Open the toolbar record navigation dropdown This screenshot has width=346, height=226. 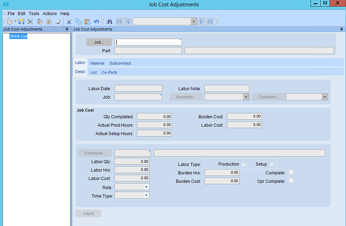pyautogui.click(x=194, y=22)
